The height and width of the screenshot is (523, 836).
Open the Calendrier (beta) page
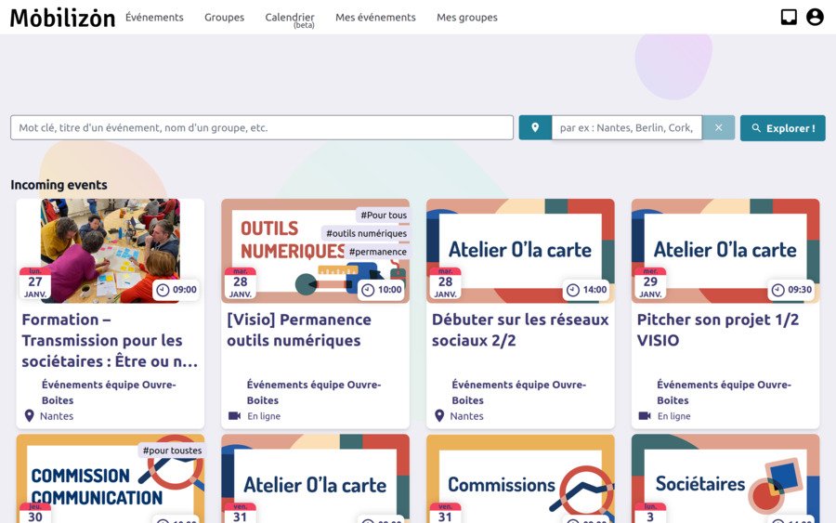pos(290,18)
